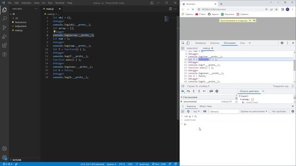Screen dimensions: 296x166
Task: Click step over button in paused overlay
Action: pos(254,20)
